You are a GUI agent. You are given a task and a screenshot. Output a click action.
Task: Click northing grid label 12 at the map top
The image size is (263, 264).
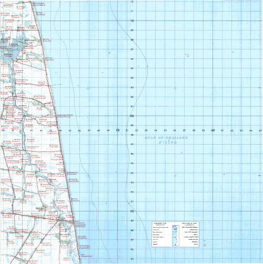tap(132, 2)
